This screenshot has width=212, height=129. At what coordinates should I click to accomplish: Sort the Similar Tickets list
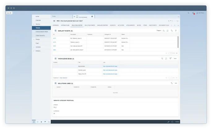[x=172, y=31]
